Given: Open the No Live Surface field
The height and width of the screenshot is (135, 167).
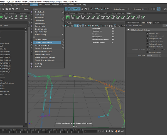Looking at the screenshot, I should pyautogui.click(x=120, y=9).
